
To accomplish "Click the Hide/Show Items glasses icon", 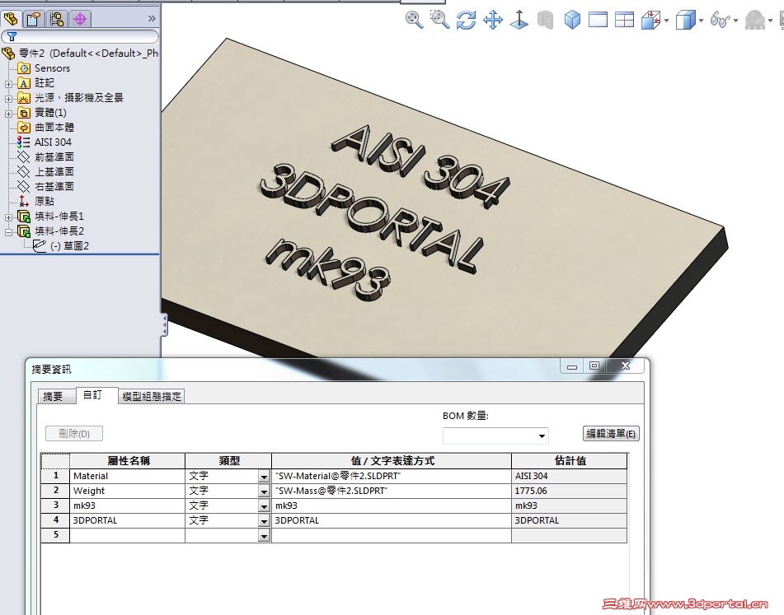I will click(x=720, y=20).
